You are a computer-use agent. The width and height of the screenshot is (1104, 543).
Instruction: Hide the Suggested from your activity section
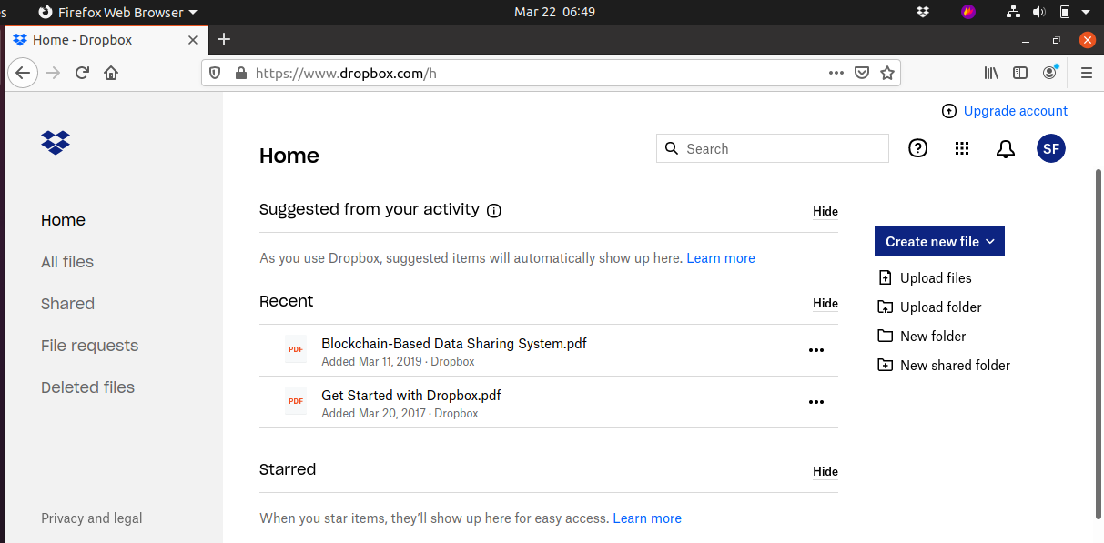(x=825, y=211)
